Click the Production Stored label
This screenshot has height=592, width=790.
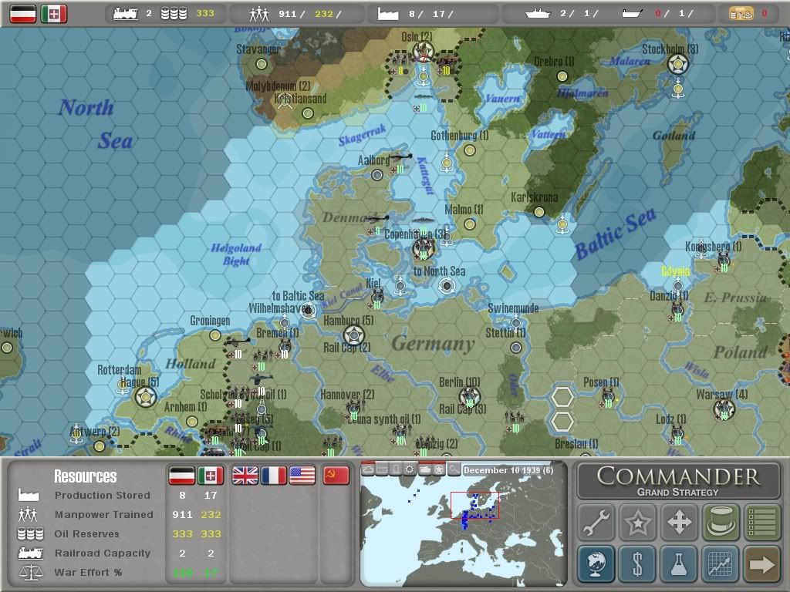tap(103, 496)
